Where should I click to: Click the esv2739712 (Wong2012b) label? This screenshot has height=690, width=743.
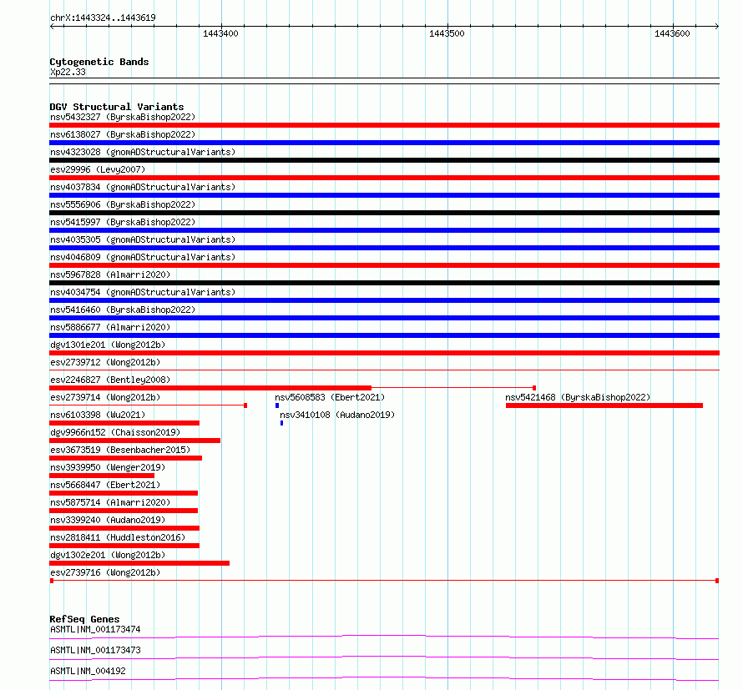point(105,362)
